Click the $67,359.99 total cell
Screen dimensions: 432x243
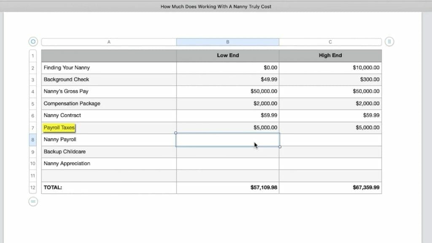(x=330, y=188)
